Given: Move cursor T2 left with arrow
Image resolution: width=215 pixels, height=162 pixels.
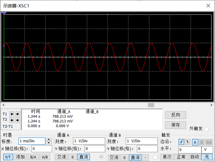Looking at the screenshot, I should coord(12,120).
